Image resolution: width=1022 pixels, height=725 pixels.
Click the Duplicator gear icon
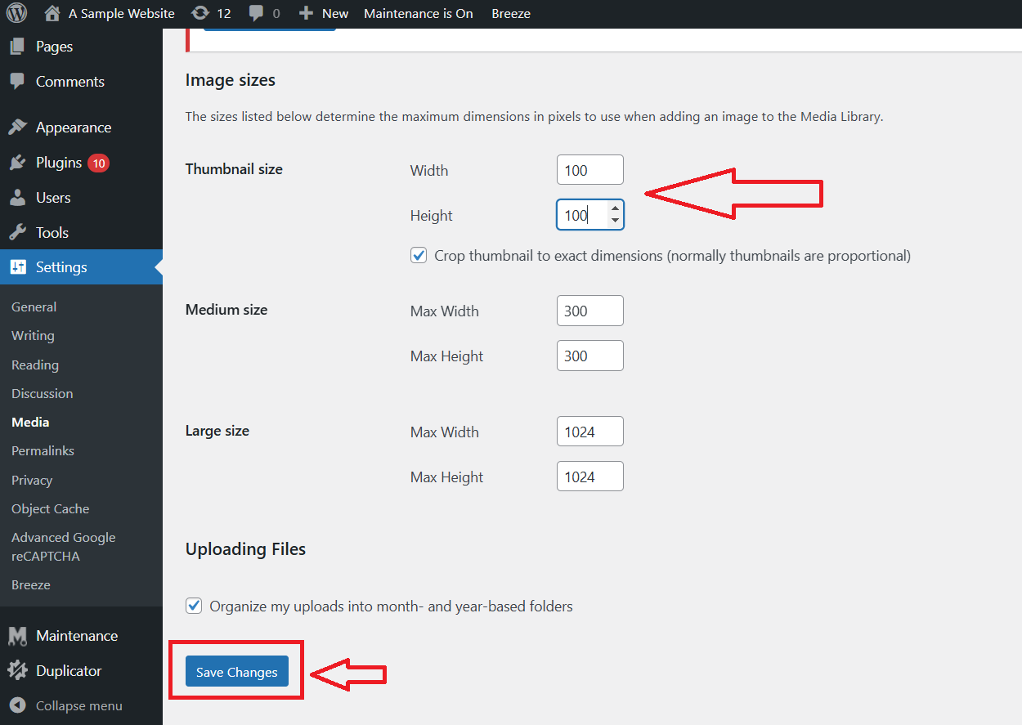click(x=17, y=671)
